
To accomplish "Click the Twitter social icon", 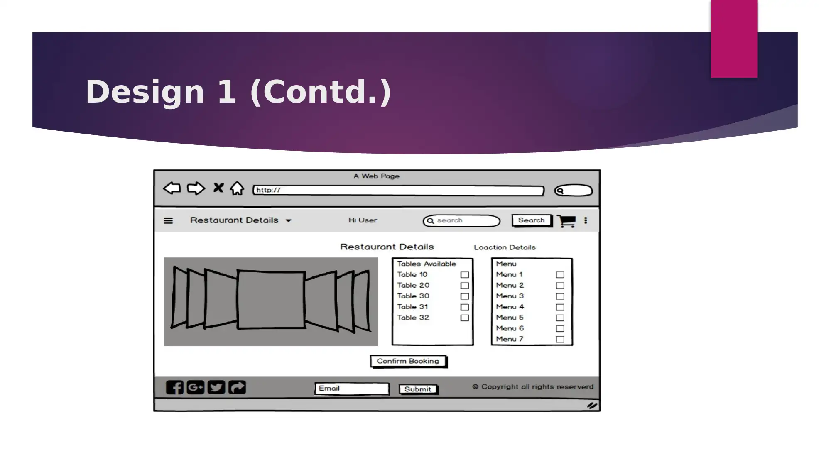I will click(216, 387).
